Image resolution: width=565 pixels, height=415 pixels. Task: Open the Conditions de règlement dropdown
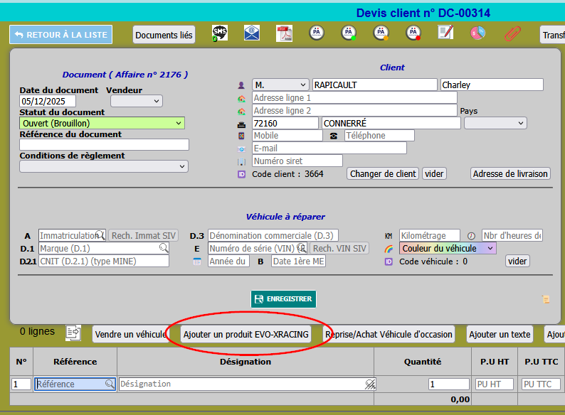pos(104,166)
